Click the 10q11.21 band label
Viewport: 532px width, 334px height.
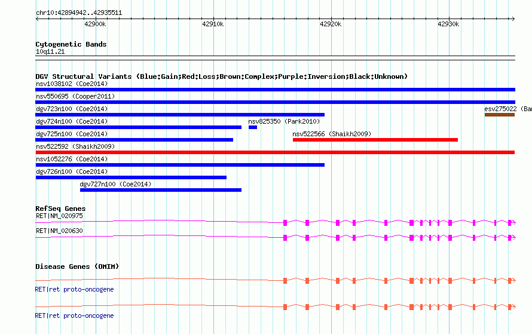point(50,51)
